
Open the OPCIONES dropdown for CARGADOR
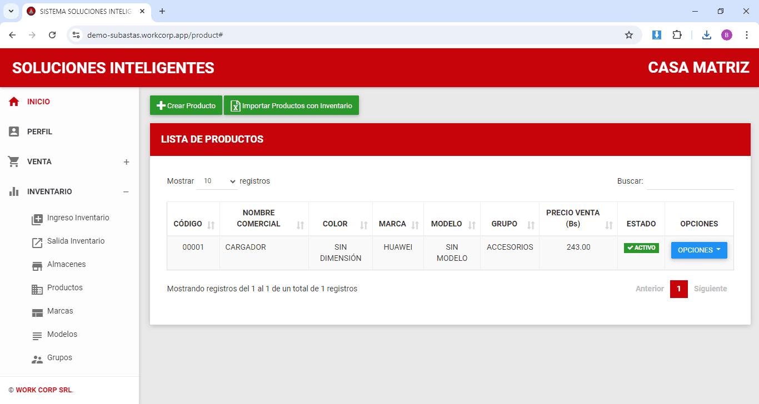tap(699, 250)
